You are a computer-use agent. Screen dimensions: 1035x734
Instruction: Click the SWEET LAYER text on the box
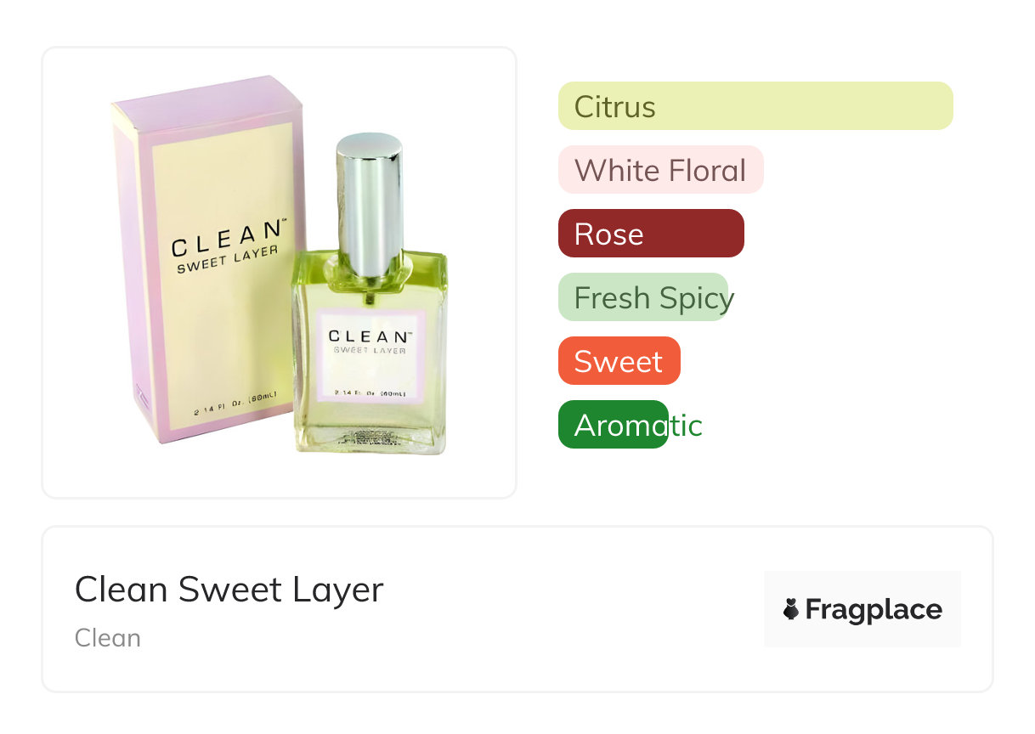227,258
